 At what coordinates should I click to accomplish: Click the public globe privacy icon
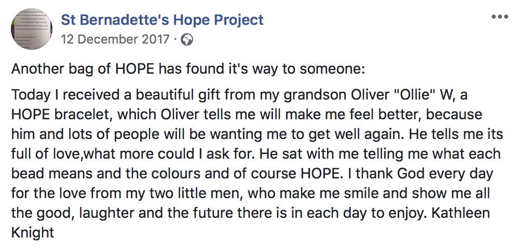click(x=187, y=40)
